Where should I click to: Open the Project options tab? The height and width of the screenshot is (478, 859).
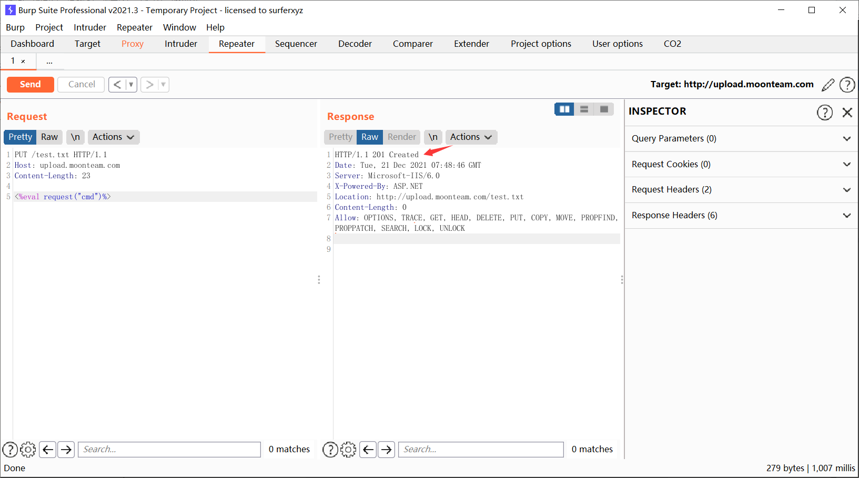point(541,44)
